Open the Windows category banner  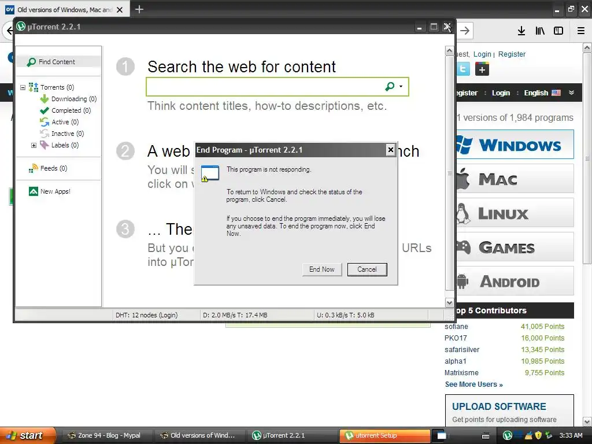515,145
